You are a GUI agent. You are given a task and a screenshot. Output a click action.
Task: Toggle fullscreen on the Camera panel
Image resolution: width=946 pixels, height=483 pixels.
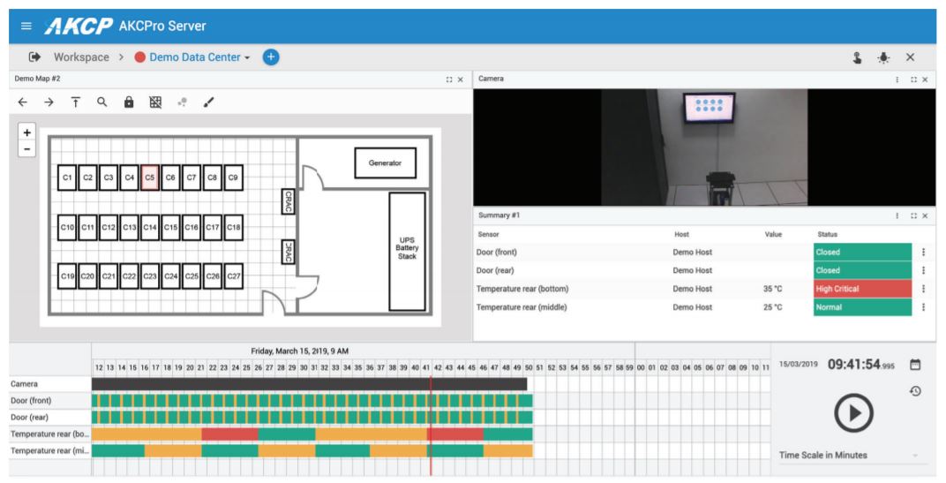[913, 79]
